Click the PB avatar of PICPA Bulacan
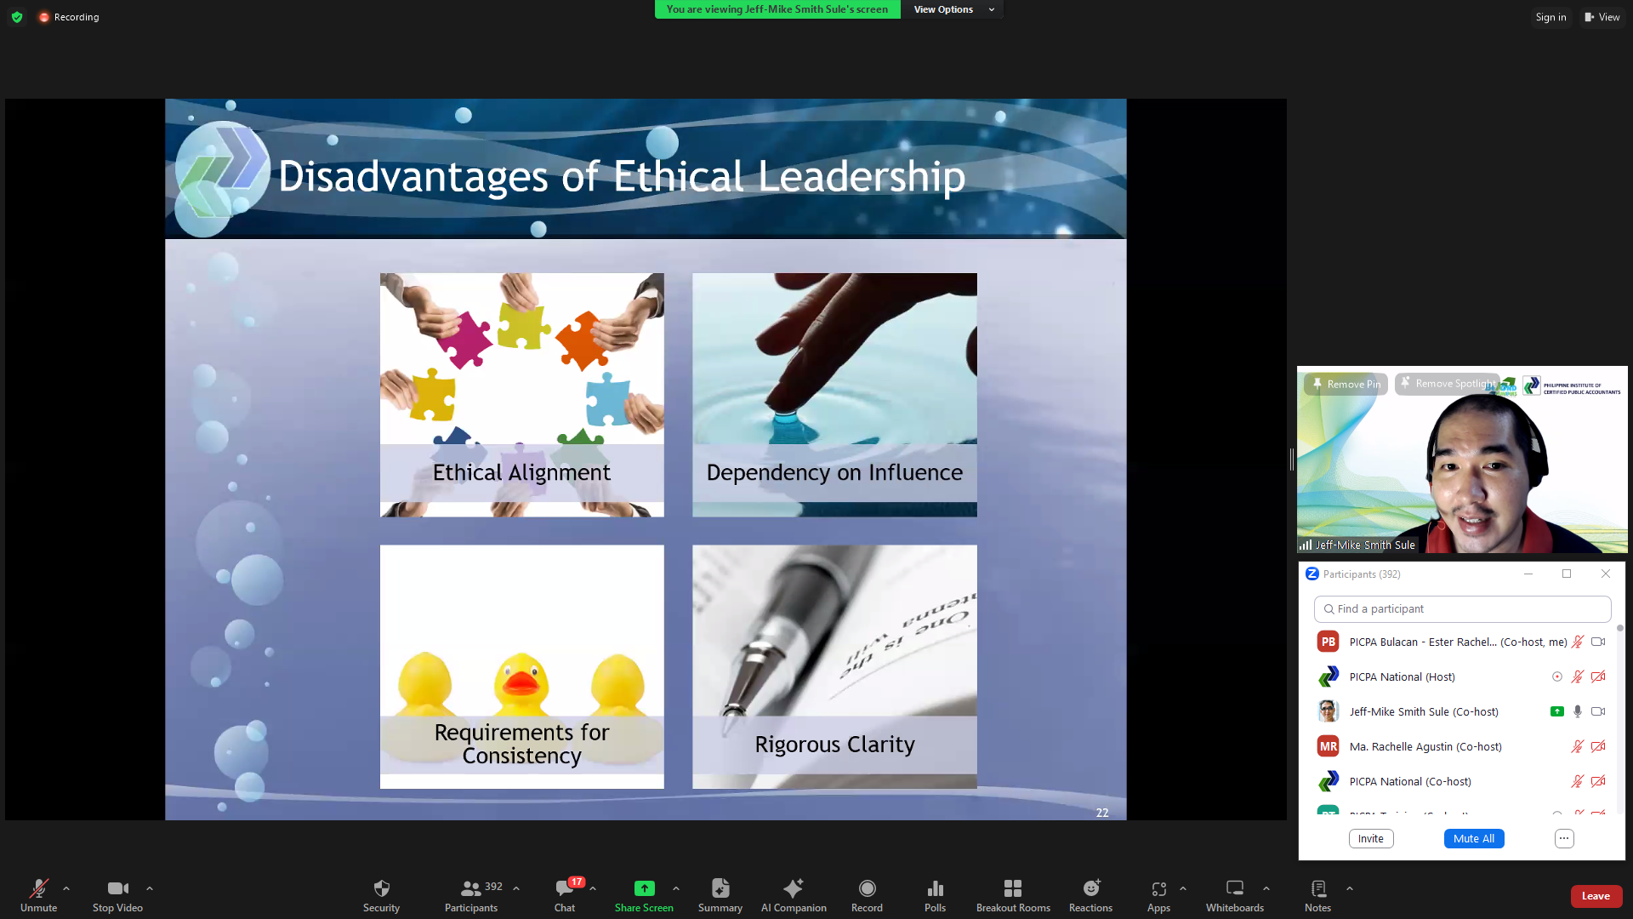Screen dimensions: 1633x919 [1328, 642]
